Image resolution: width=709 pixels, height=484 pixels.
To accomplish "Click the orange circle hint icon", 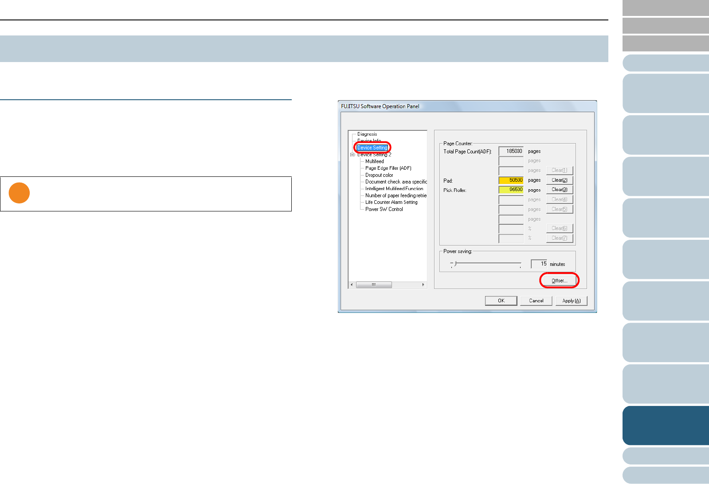I will tap(19, 193).
